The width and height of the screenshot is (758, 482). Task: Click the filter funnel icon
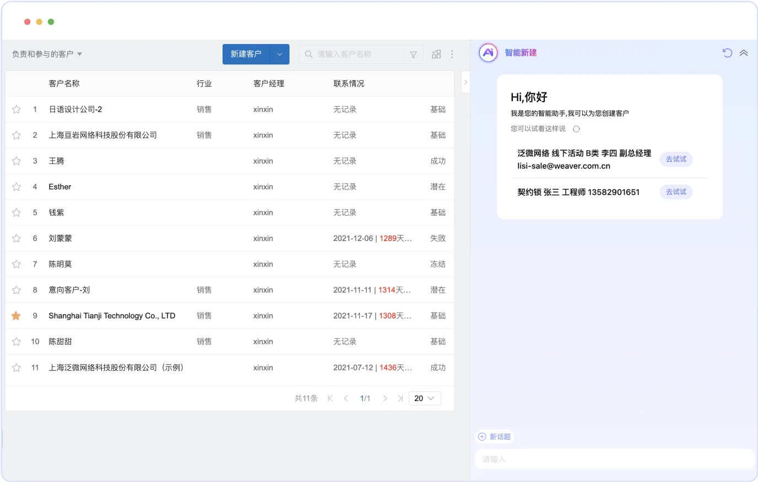tap(413, 54)
